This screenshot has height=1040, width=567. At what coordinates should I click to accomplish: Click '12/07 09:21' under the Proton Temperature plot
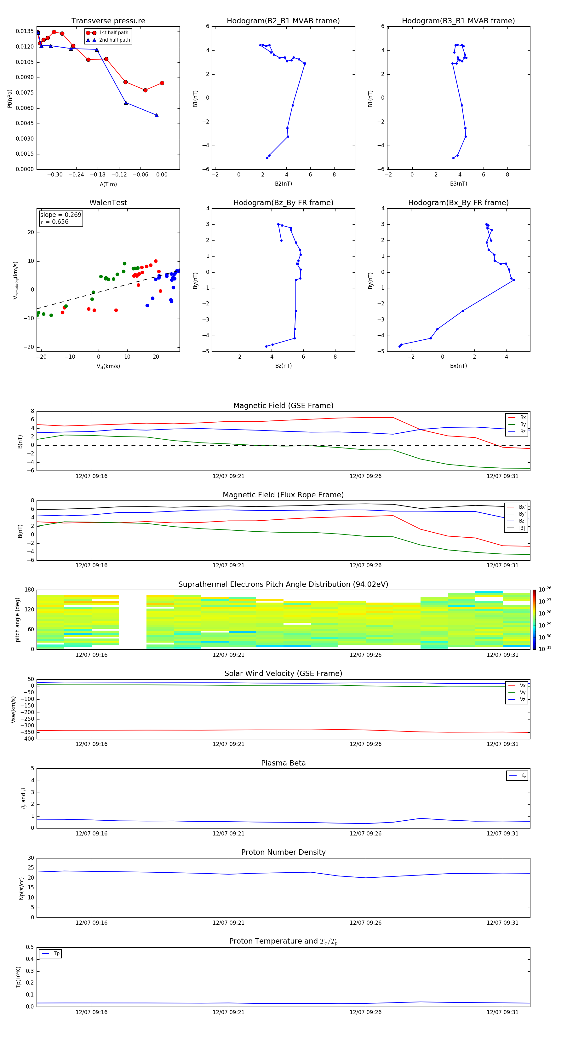click(x=228, y=1012)
